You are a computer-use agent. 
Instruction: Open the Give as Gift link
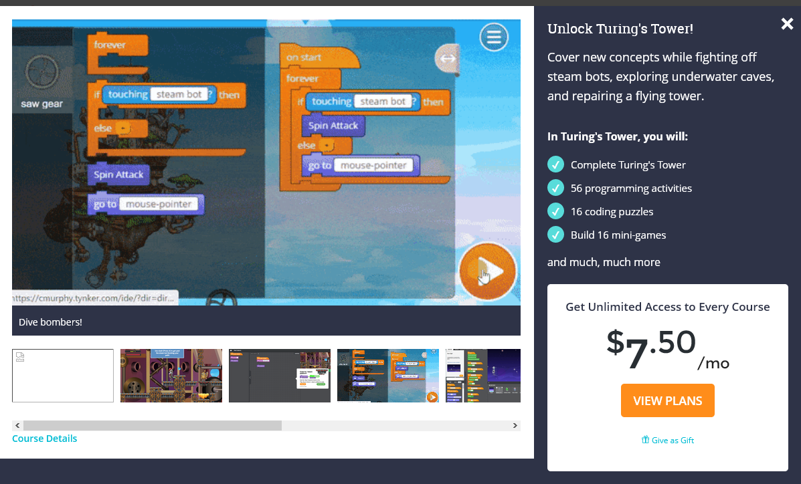tap(668, 440)
